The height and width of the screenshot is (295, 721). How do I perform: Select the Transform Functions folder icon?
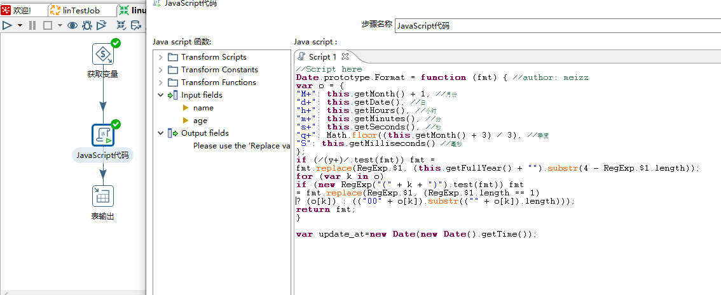point(173,82)
